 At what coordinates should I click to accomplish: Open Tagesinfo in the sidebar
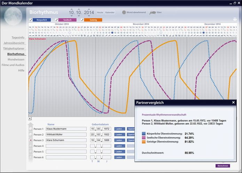click(18, 37)
